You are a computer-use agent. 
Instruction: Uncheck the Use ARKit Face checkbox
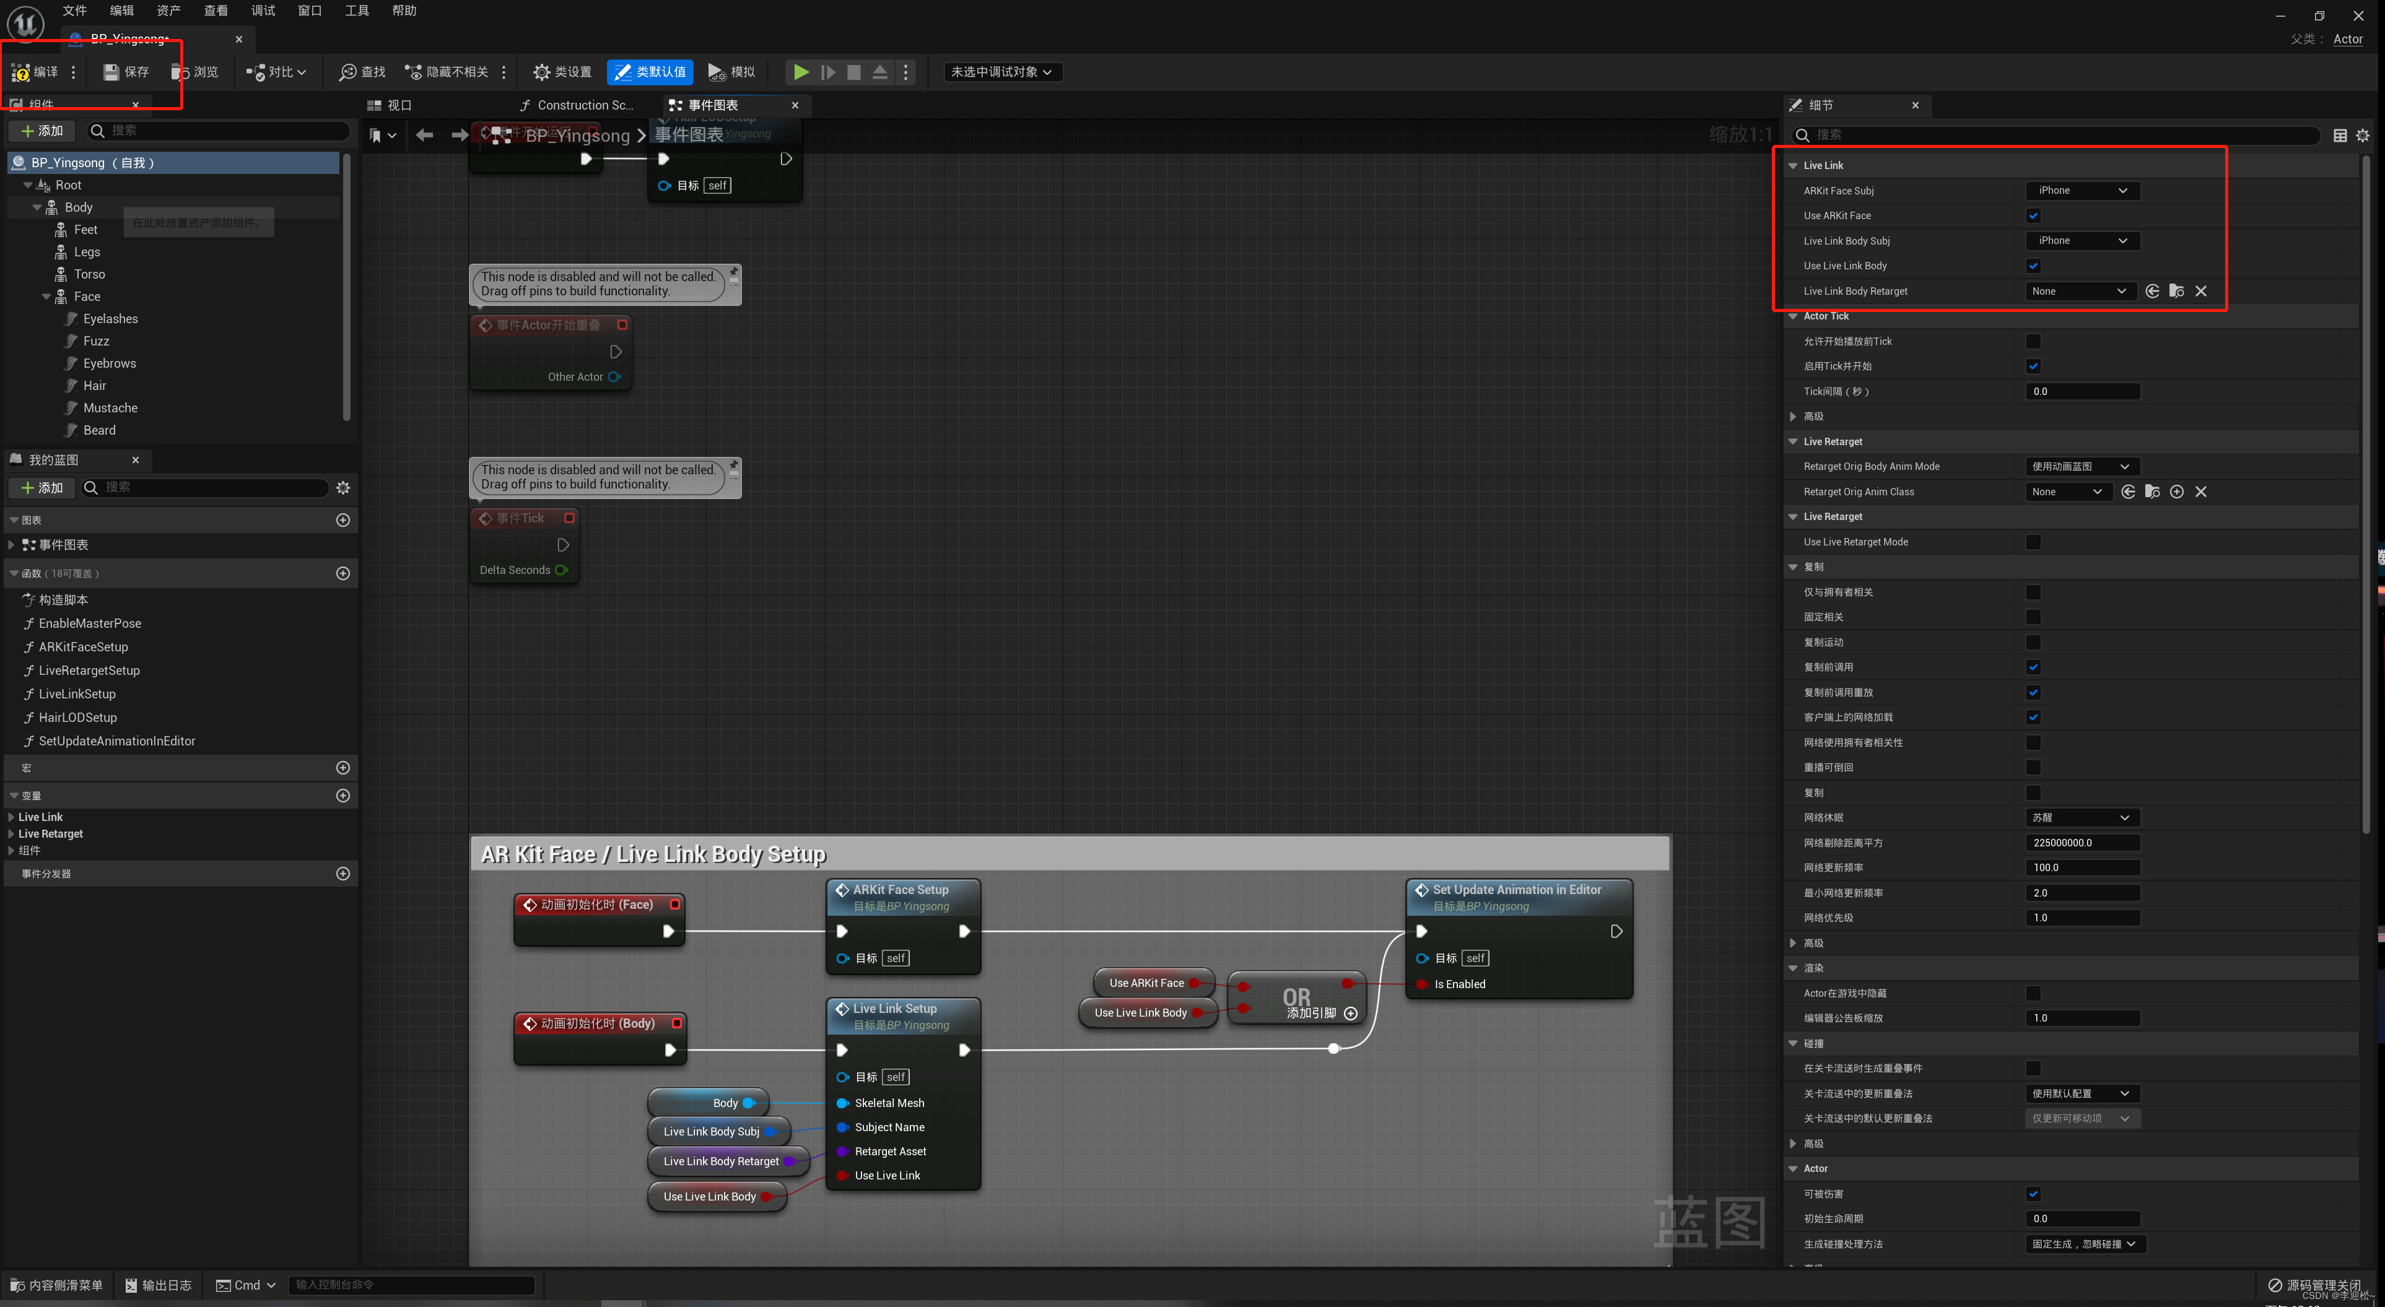2033,215
